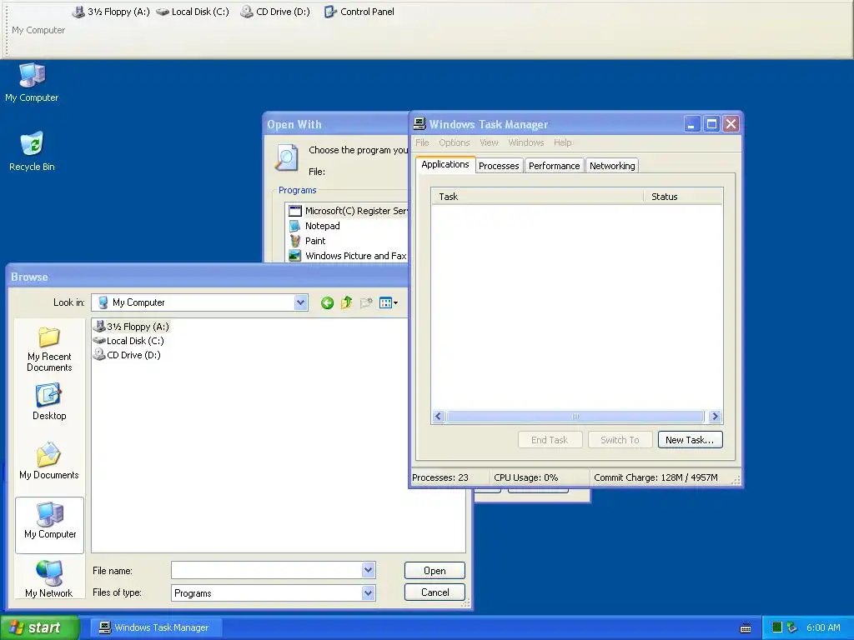
Task: Select Notepad in Open With list
Action: click(x=314, y=226)
